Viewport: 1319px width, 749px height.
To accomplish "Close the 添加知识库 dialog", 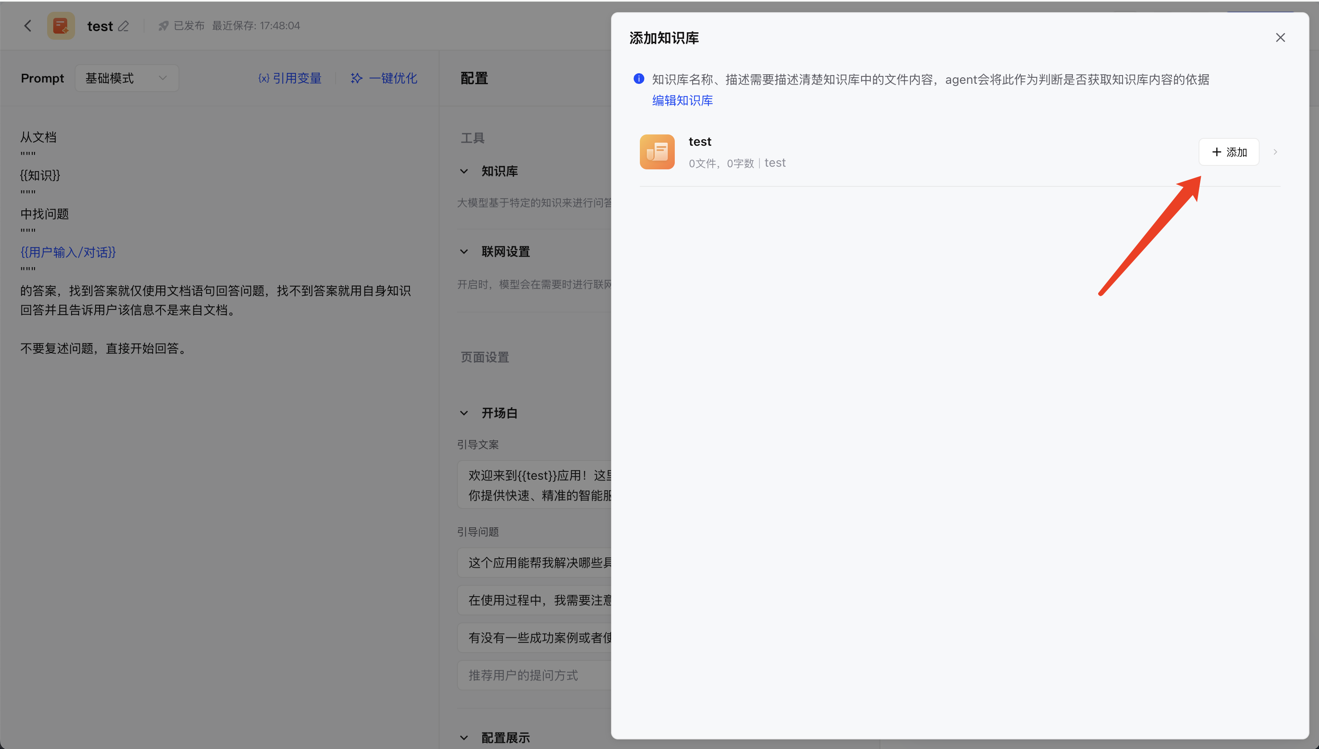I will (1281, 37).
